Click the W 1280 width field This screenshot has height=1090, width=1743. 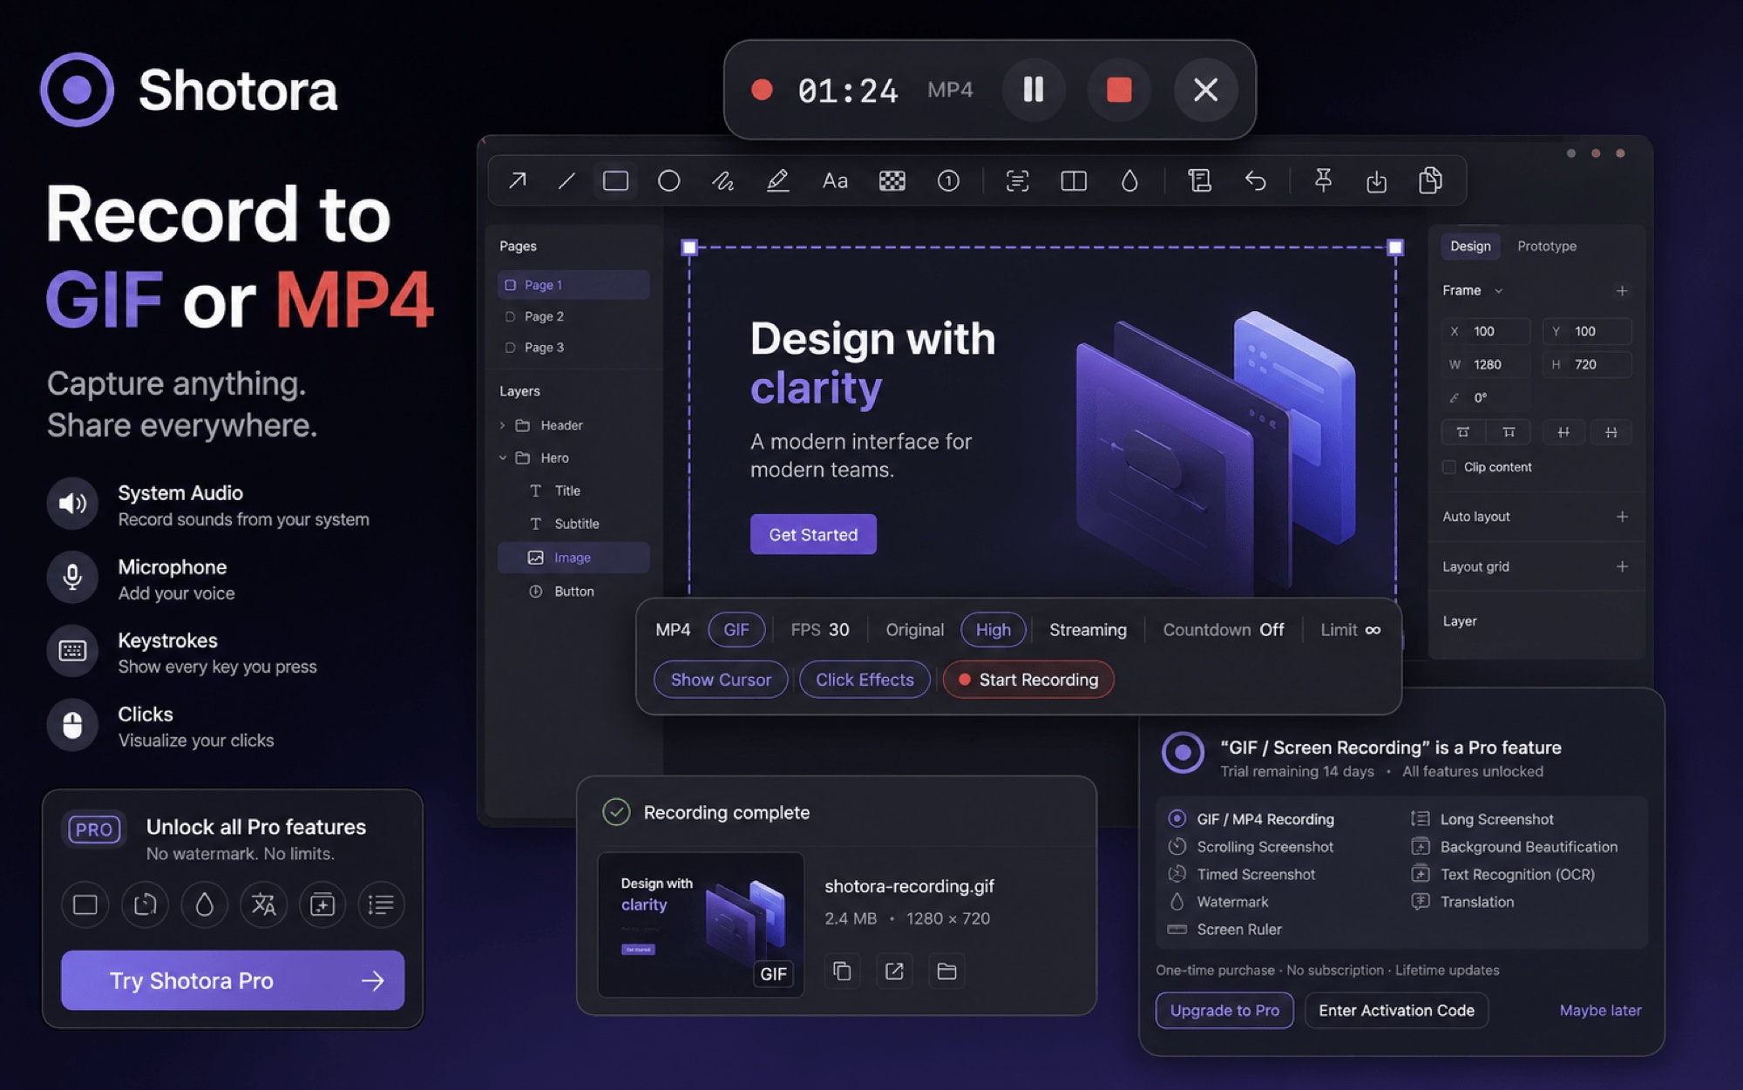pyautogui.click(x=1487, y=364)
